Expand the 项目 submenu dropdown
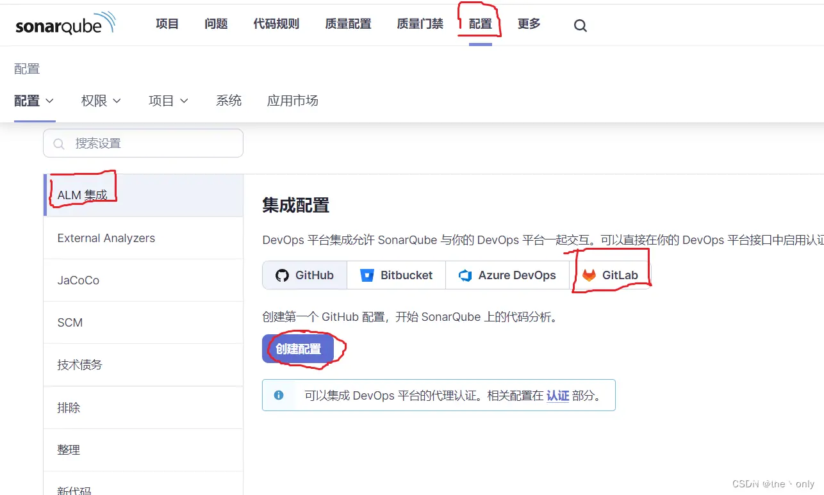 pos(169,101)
